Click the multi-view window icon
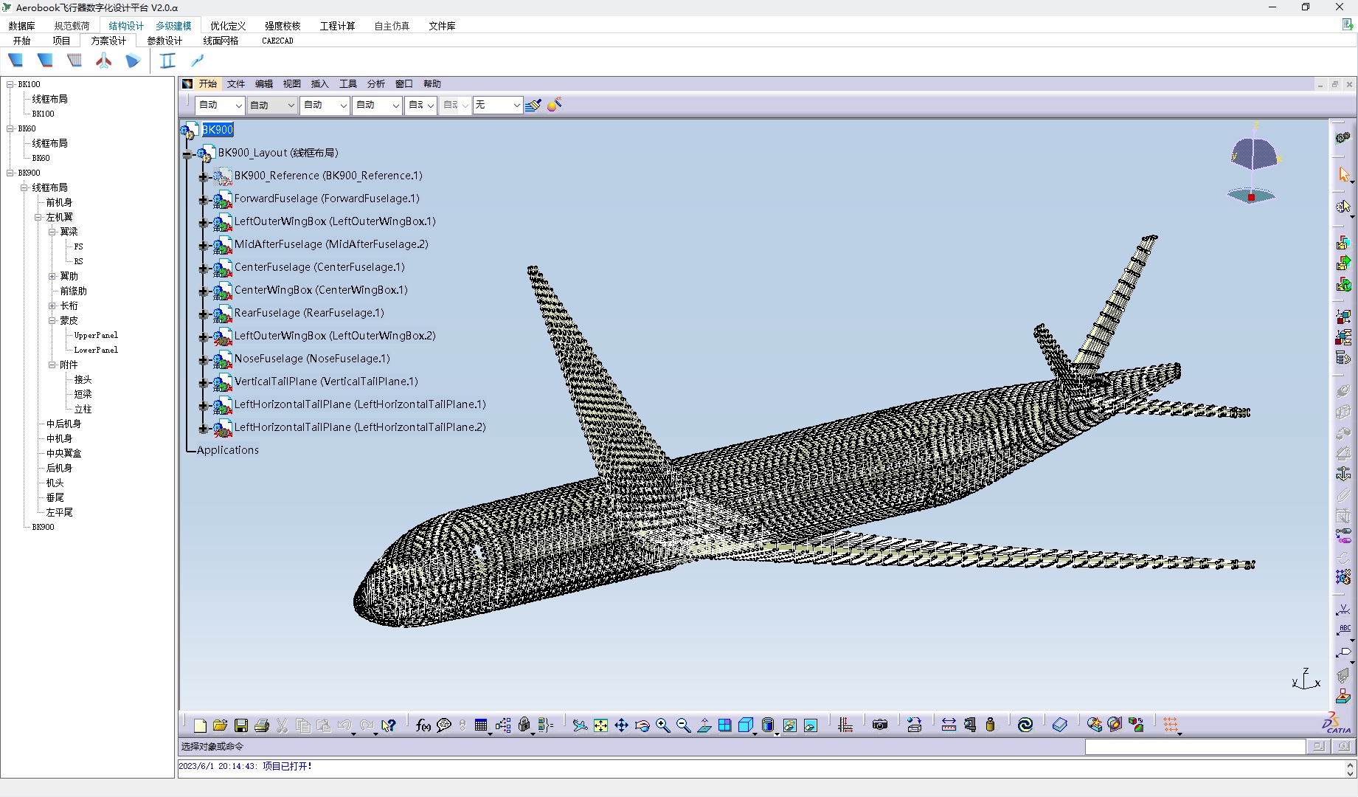This screenshot has width=1358, height=797. [x=725, y=725]
